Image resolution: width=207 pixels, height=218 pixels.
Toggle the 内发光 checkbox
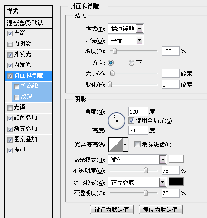click(10, 65)
